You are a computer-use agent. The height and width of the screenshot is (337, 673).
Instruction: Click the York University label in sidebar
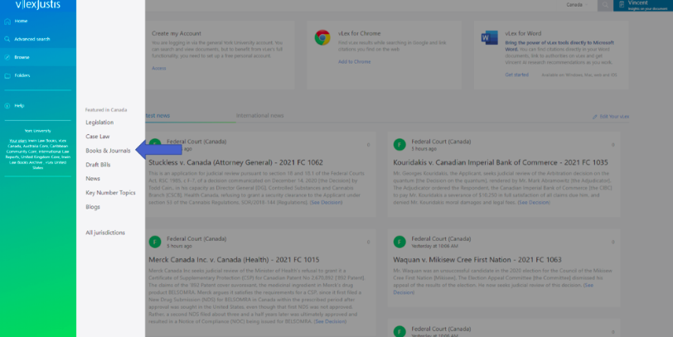click(x=38, y=131)
